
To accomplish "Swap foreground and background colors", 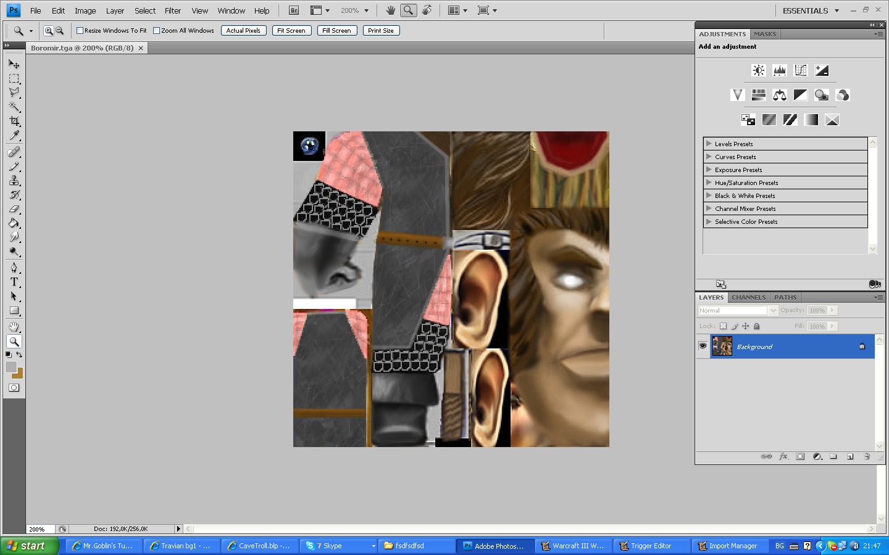I will tap(20, 355).
